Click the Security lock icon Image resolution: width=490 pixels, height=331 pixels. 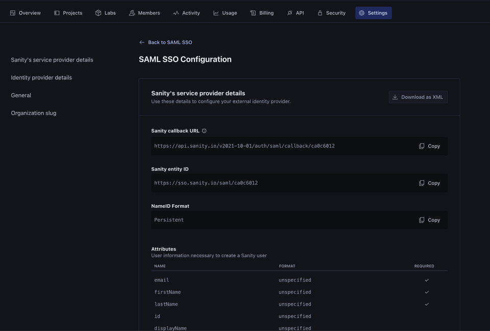click(320, 13)
